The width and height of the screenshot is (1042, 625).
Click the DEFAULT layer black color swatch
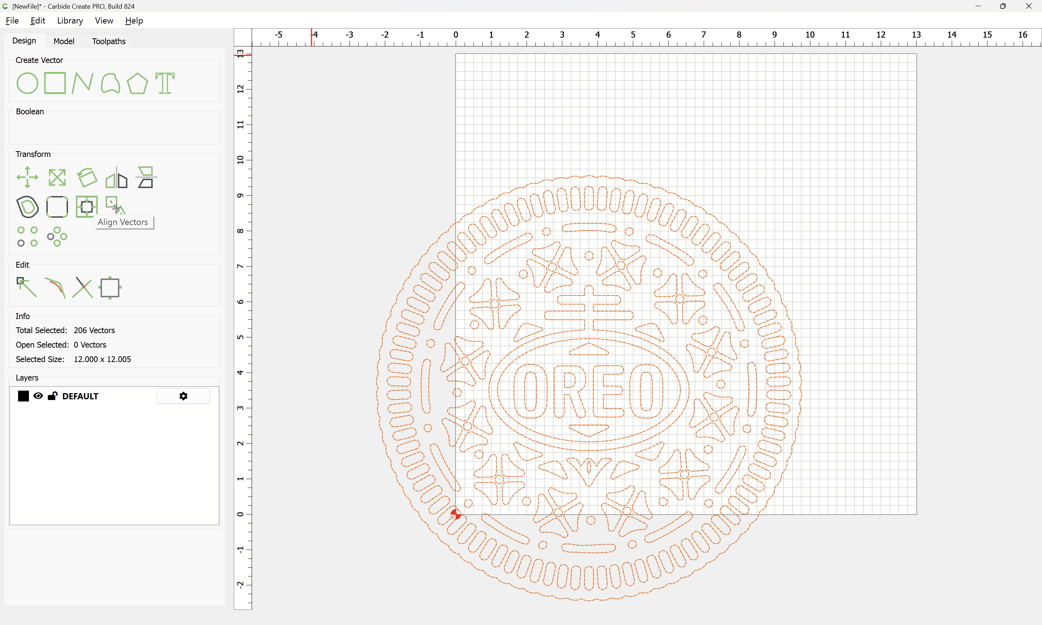(x=24, y=396)
